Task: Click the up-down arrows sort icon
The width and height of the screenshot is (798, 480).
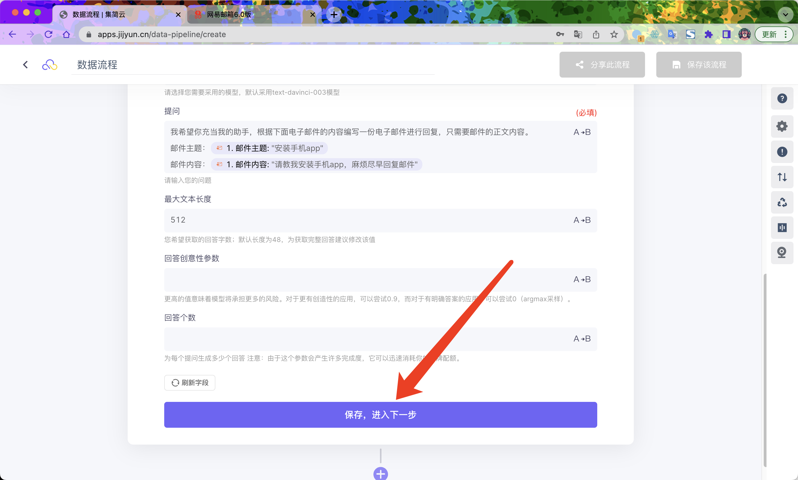Action: tap(782, 177)
